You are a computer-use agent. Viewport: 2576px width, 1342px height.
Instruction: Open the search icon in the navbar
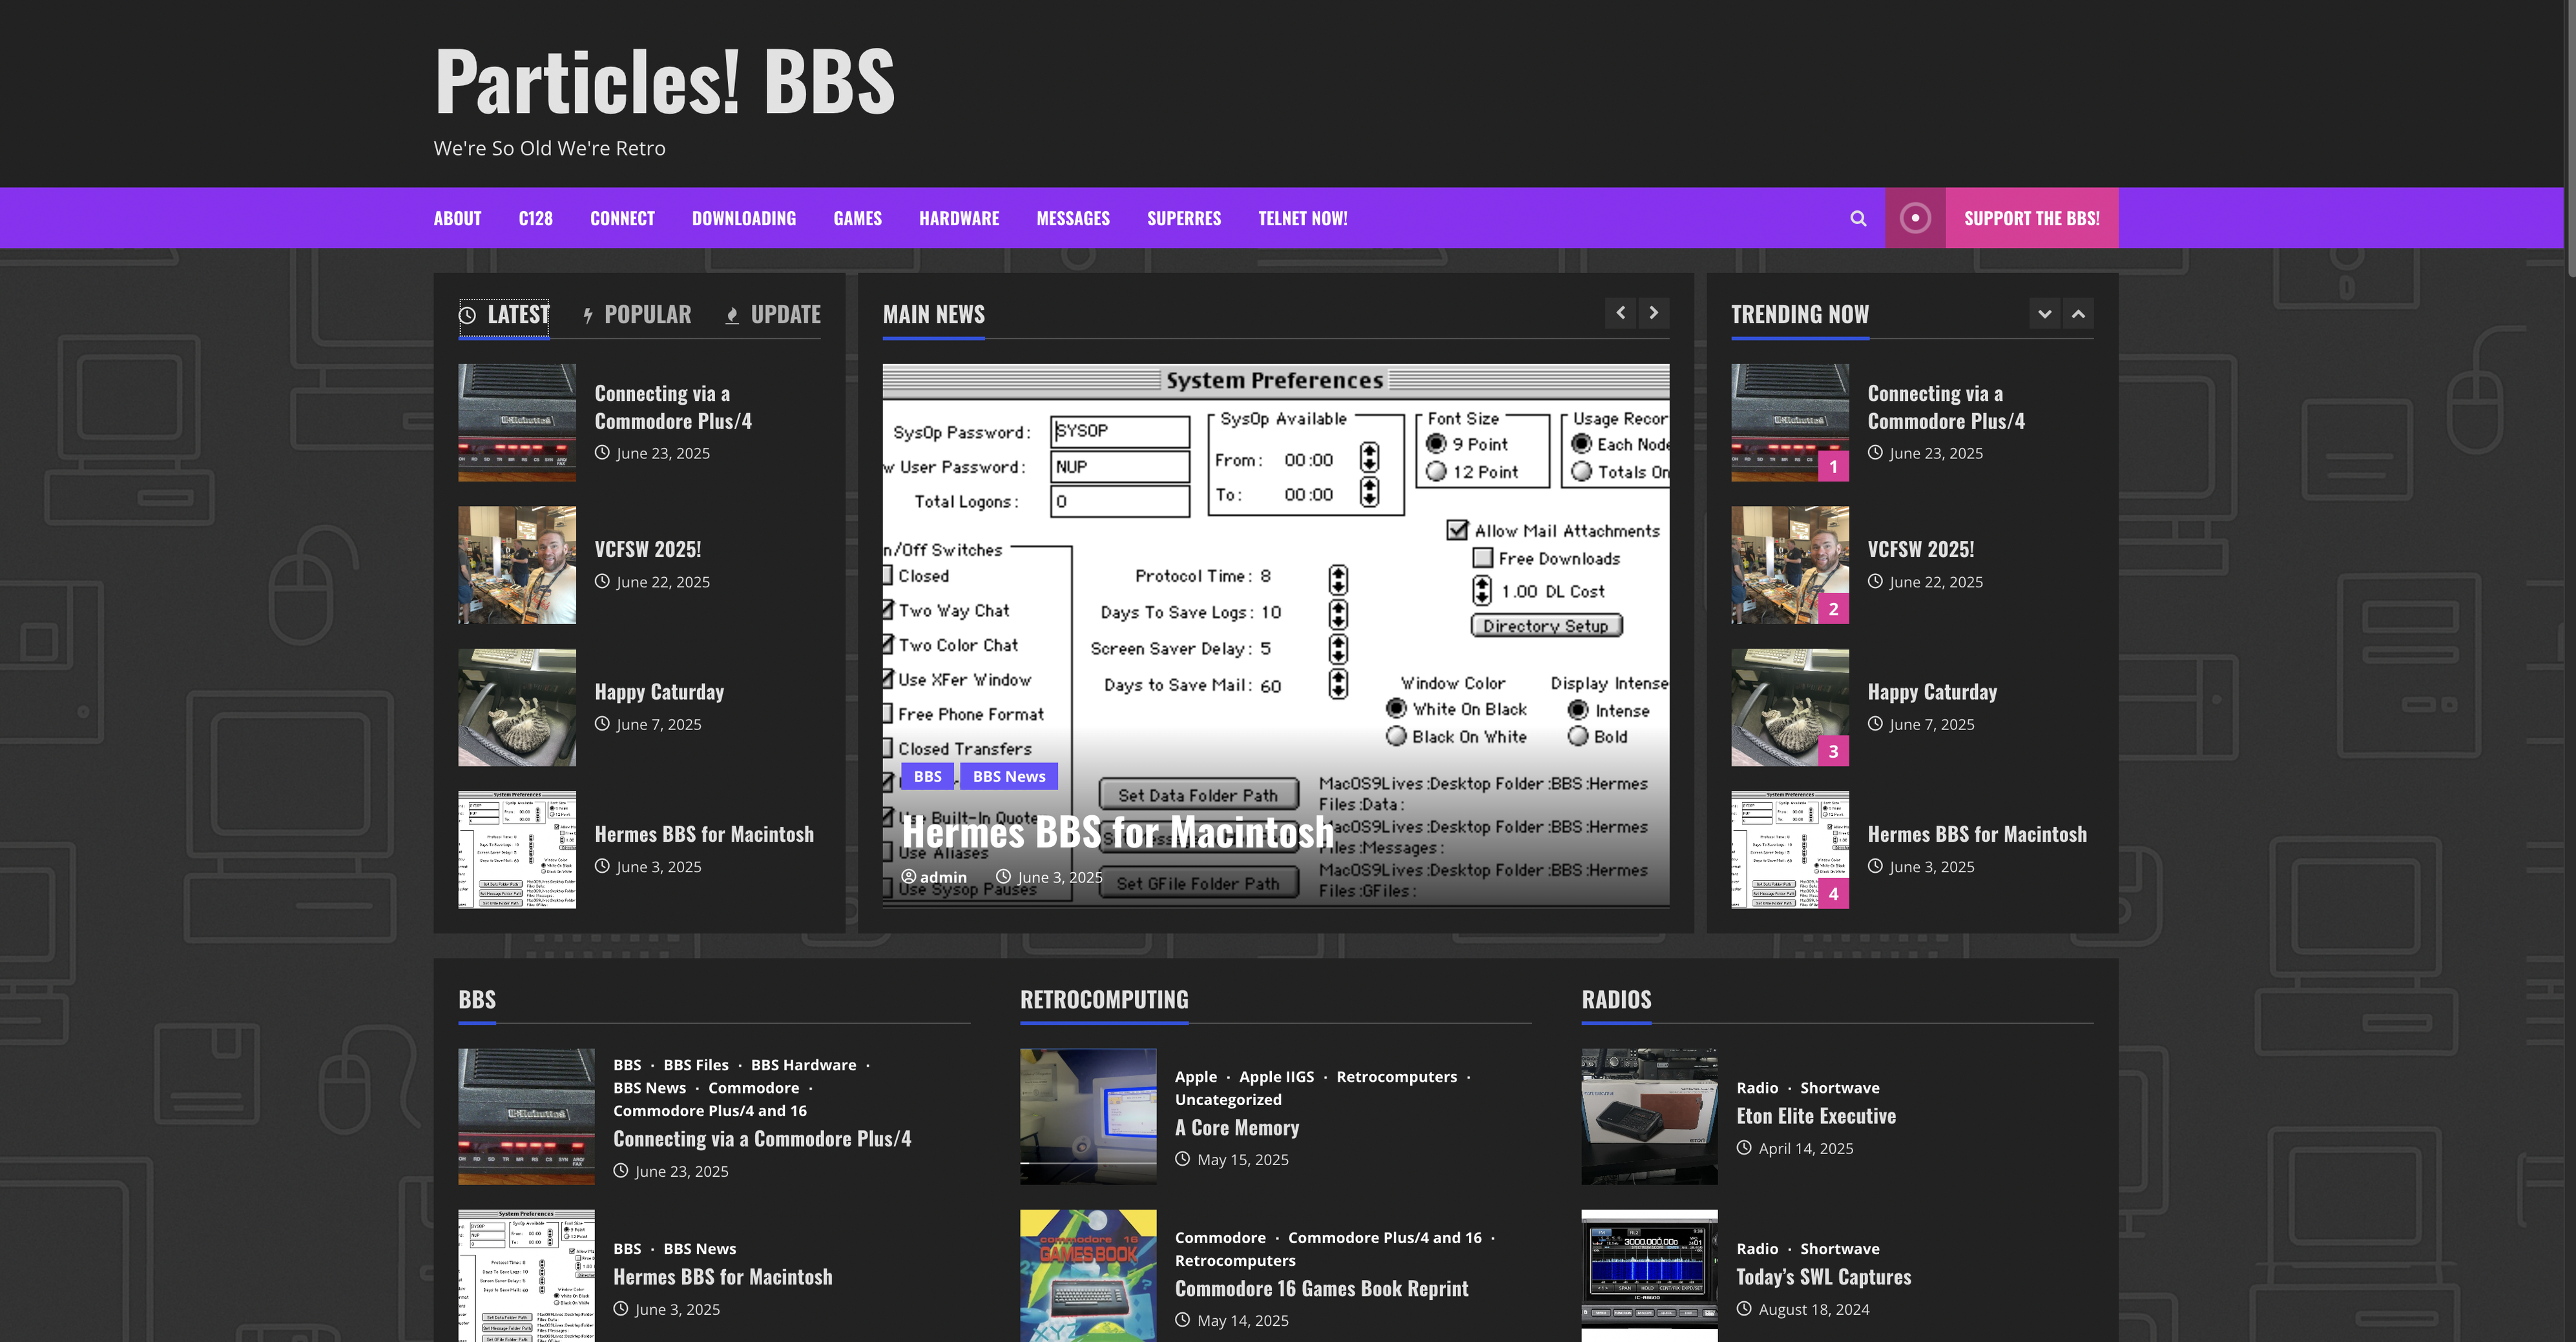tap(1858, 218)
